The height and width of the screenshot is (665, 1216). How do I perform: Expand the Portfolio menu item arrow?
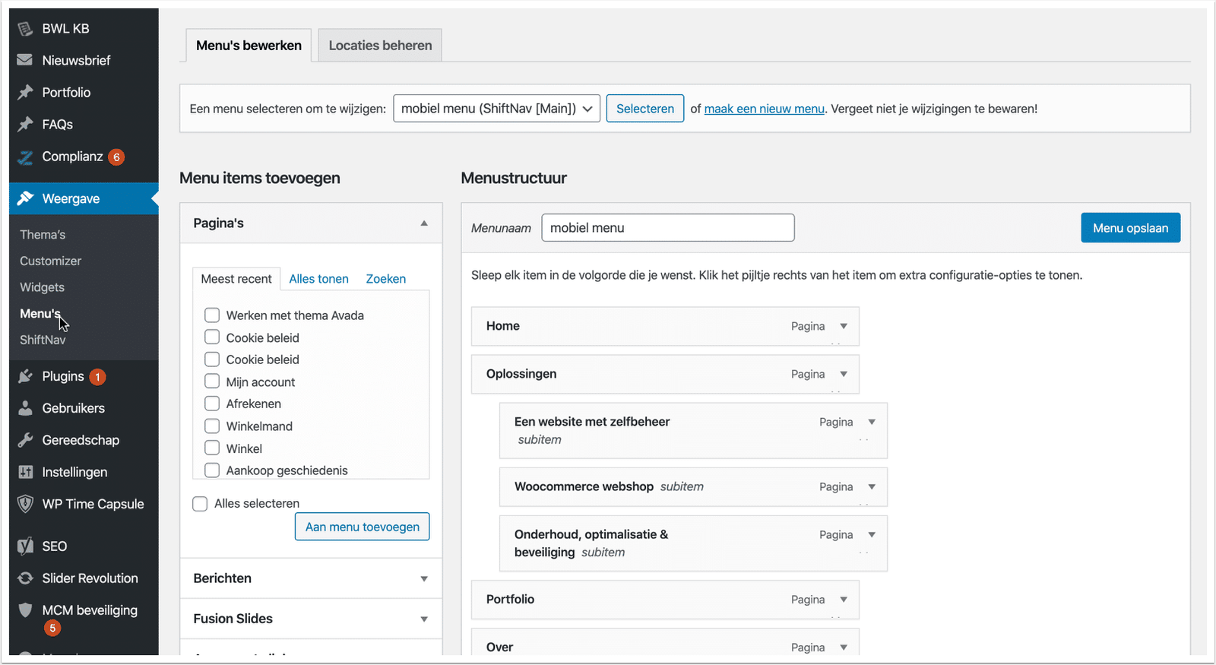[x=844, y=600]
